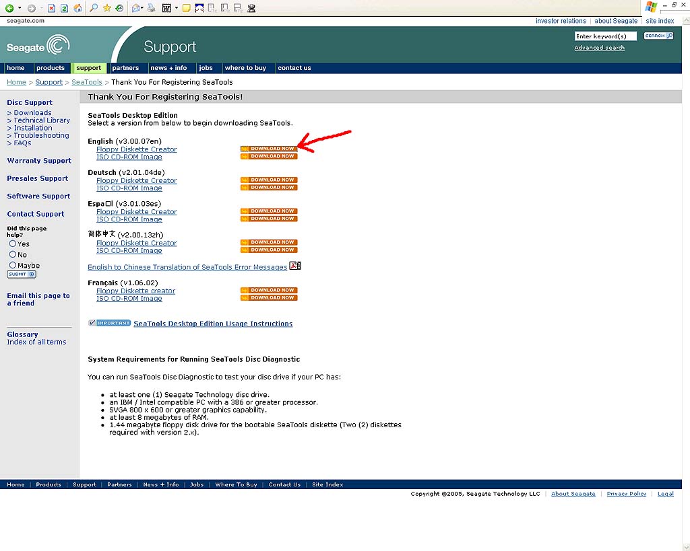Image resolution: width=690 pixels, height=551 pixels.
Task: Click the browser Back arrow button
Action: [x=9, y=8]
